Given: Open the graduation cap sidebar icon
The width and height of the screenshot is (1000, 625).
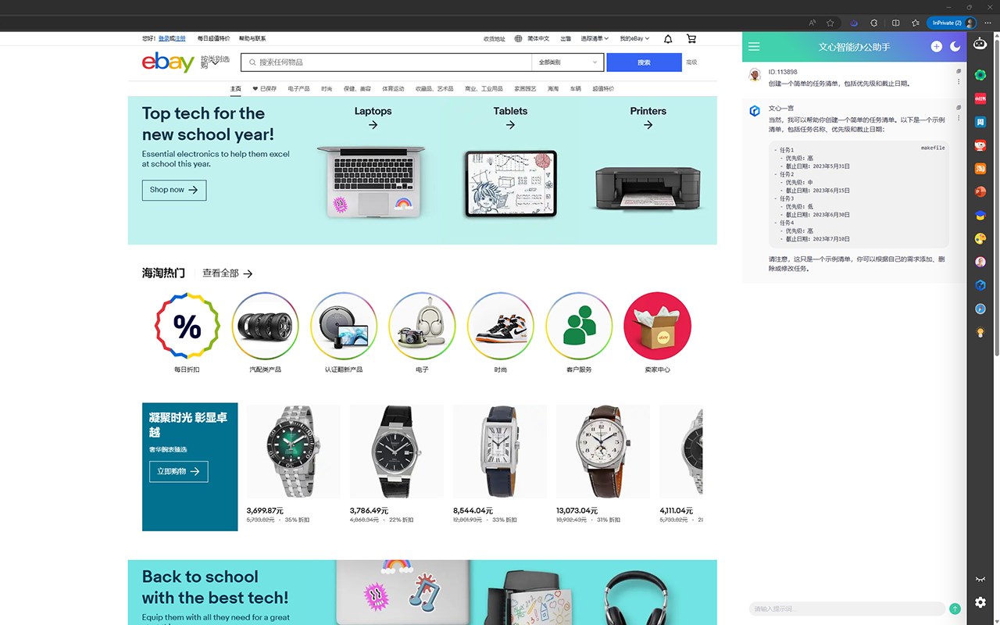Looking at the screenshot, I should (980, 216).
